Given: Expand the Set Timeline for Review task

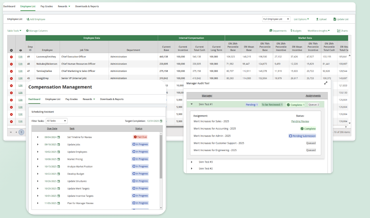Looking at the screenshot, I should click(x=37, y=137).
